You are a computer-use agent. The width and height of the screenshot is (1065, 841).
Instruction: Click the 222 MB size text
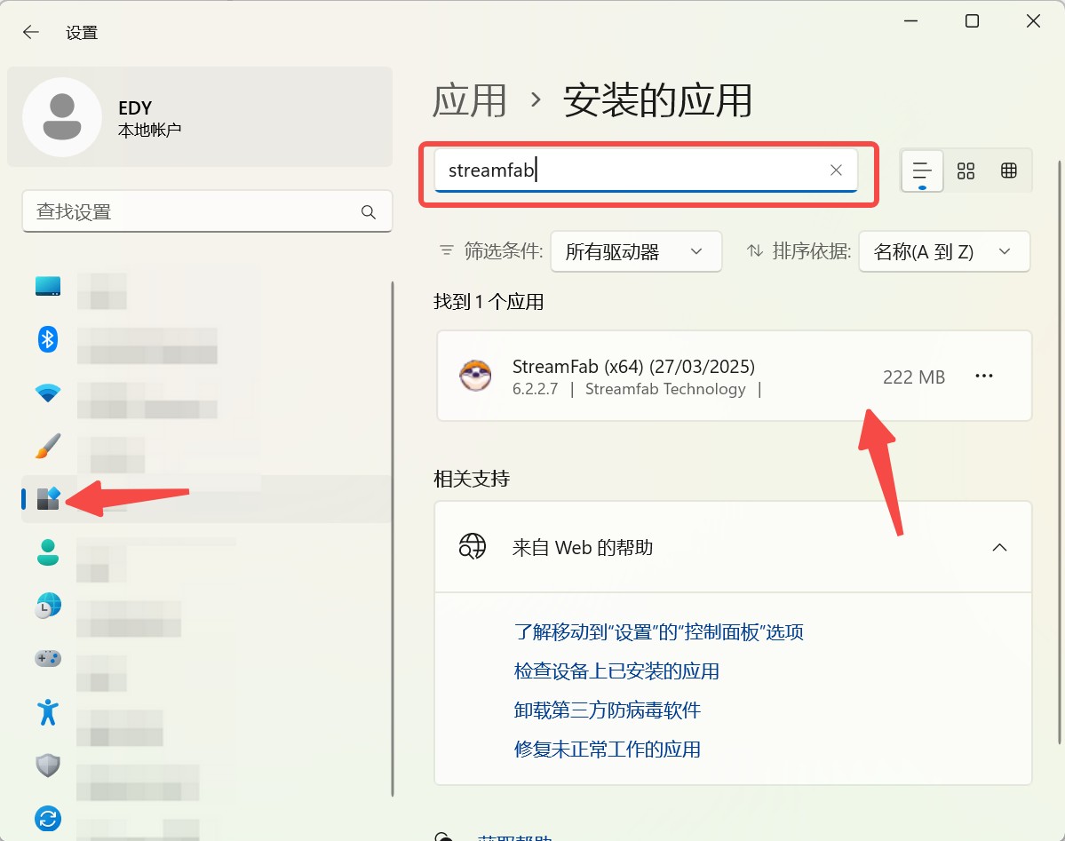point(913,377)
